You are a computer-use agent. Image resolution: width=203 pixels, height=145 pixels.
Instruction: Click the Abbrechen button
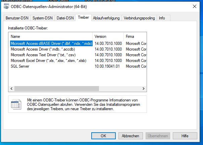click(x=131, y=136)
